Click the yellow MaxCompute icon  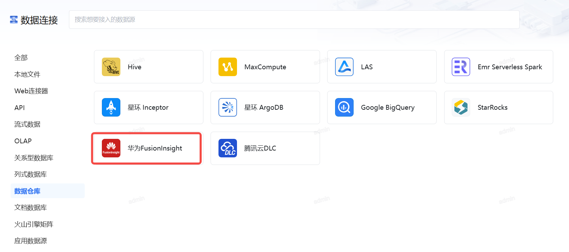[228, 67]
